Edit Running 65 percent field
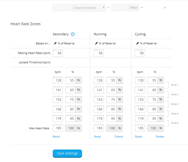This screenshot has height=162, width=188. pos(111,90)
